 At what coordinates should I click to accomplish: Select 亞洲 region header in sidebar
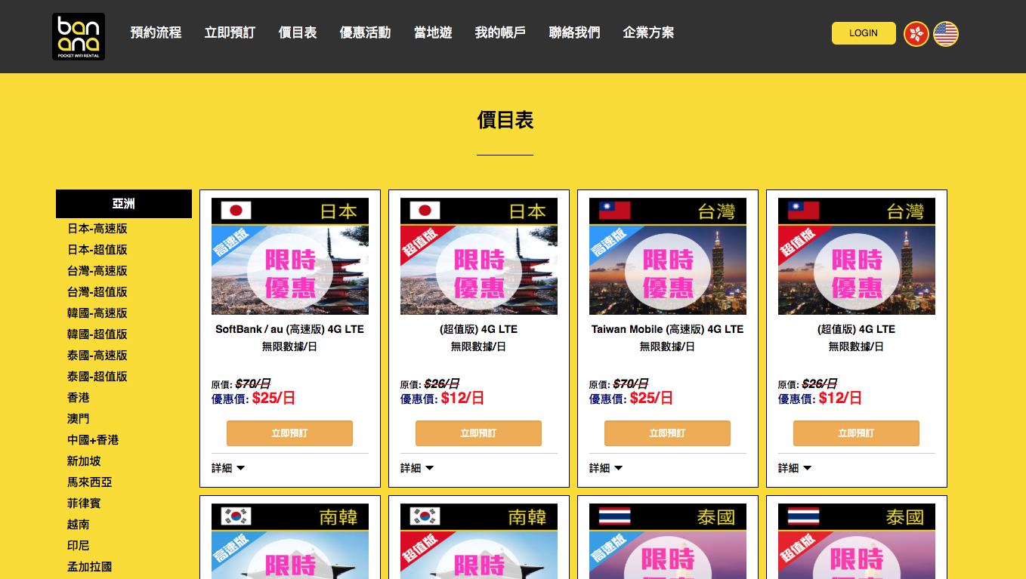124,204
